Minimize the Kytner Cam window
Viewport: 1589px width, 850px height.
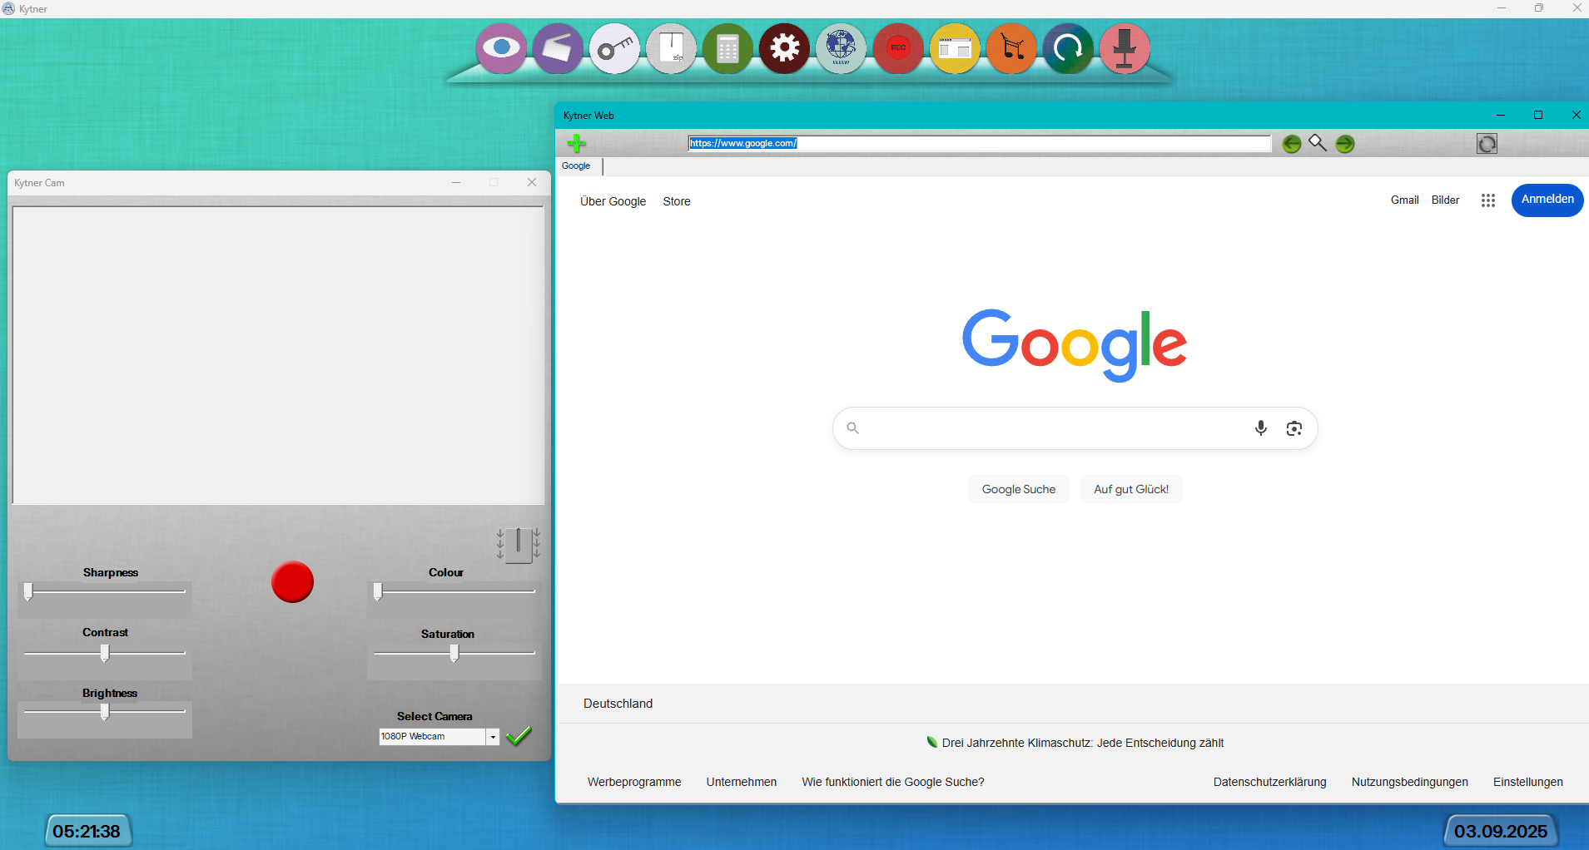click(x=456, y=182)
